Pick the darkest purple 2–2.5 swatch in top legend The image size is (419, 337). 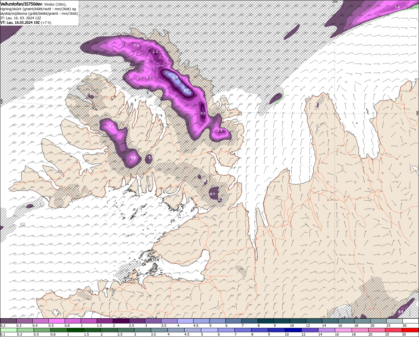tap(121, 321)
